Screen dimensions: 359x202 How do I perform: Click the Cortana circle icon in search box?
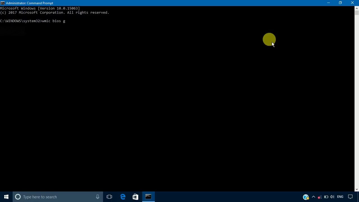click(x=18, y=197)
